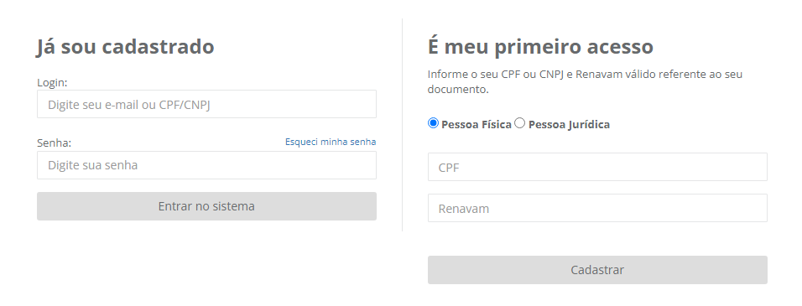Focus the Renavam input field
The height and width of the screenshot is (306, 802).
point(597,208)
